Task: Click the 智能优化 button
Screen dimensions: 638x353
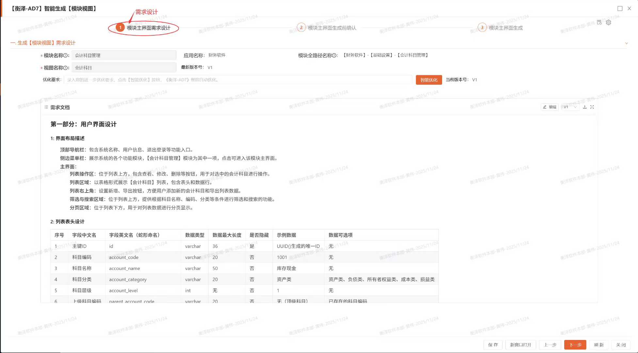Action: click(x=428, y=80)
